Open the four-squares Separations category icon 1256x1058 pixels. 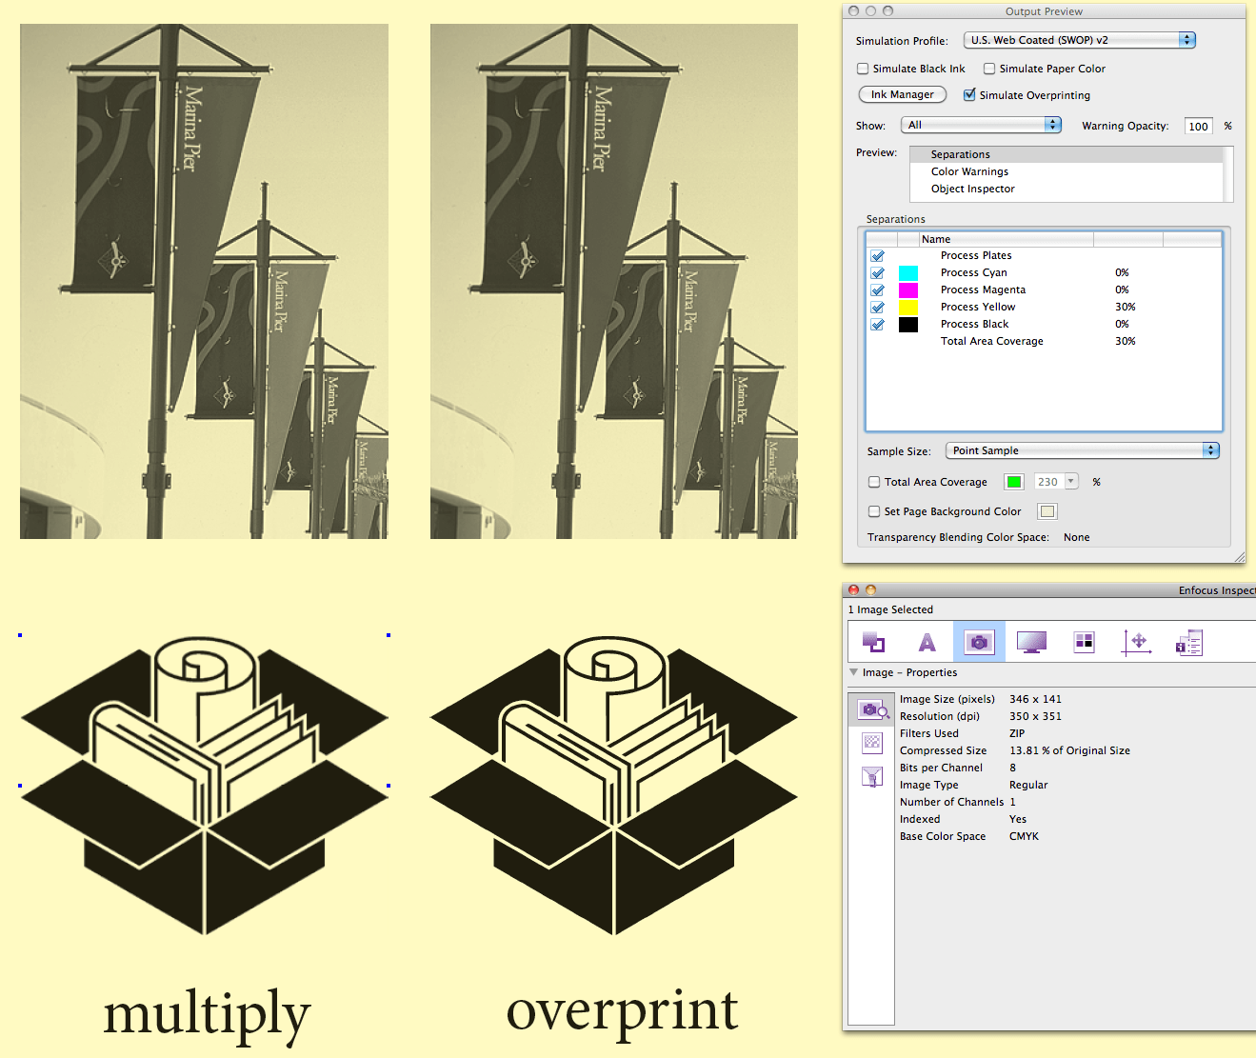coord(1084,642)
